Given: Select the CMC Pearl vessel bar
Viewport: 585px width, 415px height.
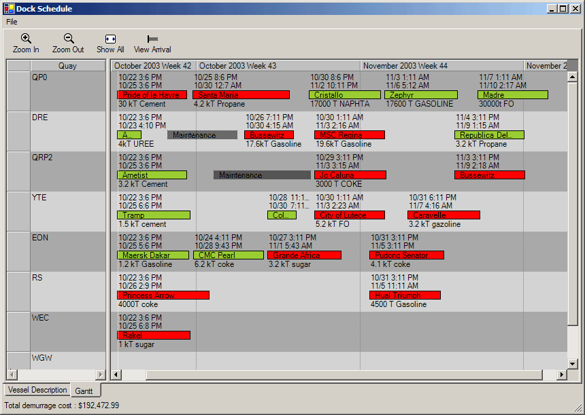Looking at the screenshot, I should pyautogui.click(x=229, y=255).
